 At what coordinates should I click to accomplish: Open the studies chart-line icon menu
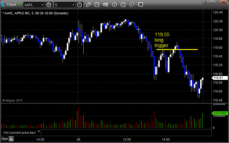(97, 5)
